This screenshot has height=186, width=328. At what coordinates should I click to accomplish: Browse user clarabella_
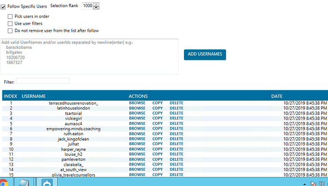(137, 164)
